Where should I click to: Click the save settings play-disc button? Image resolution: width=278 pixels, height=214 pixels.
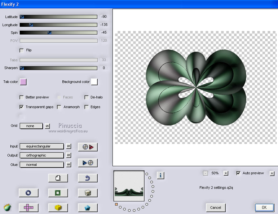[88, 163]
